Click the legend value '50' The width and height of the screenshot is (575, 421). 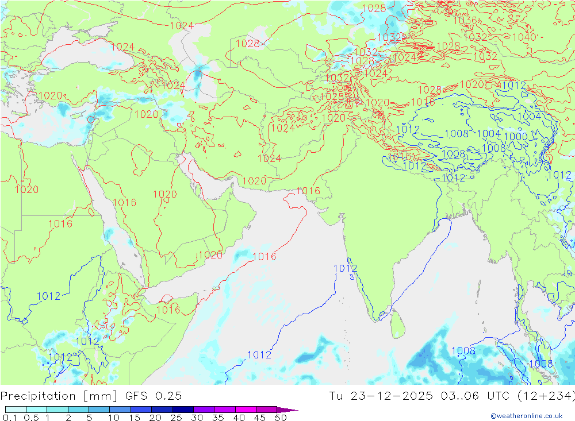tap(281, 418)
